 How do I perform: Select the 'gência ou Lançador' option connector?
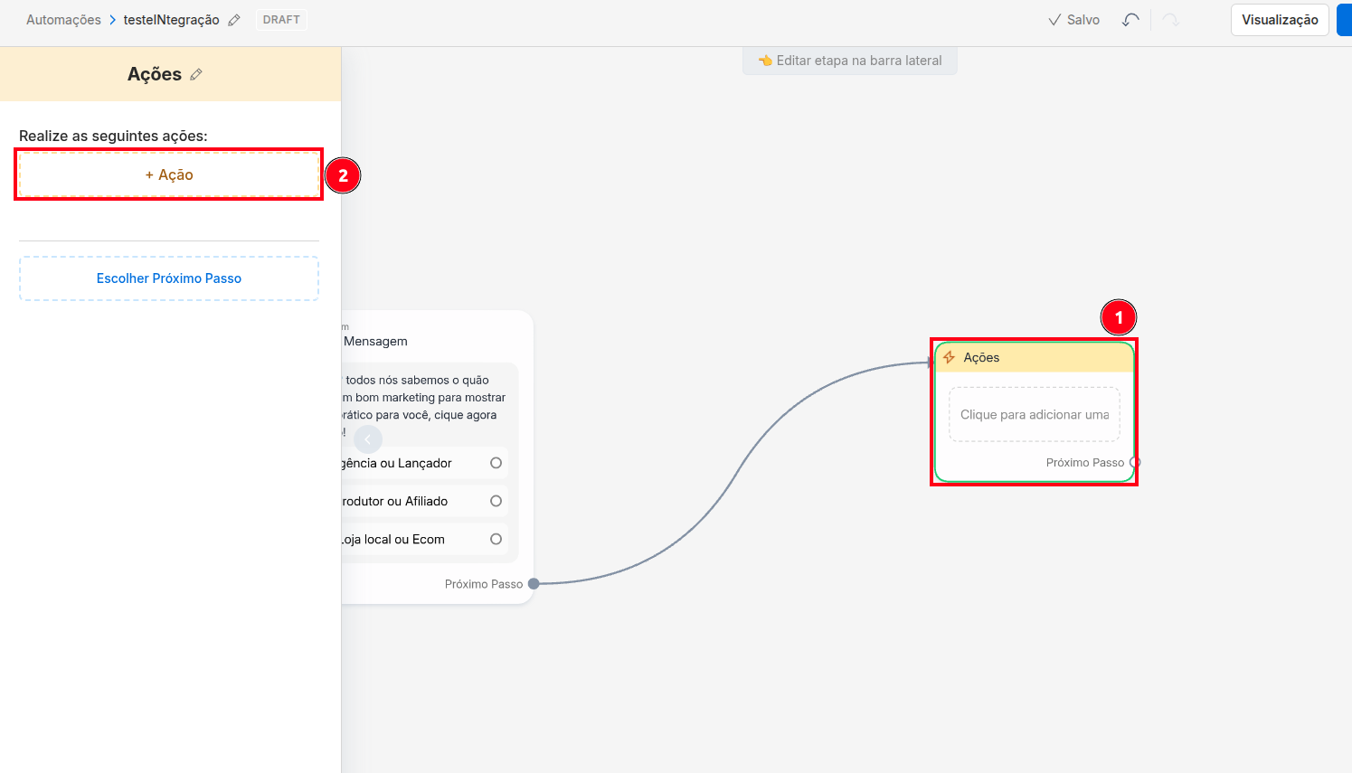point(496,463)
